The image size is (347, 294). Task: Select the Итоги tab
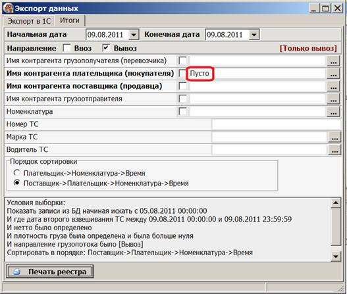70,20
